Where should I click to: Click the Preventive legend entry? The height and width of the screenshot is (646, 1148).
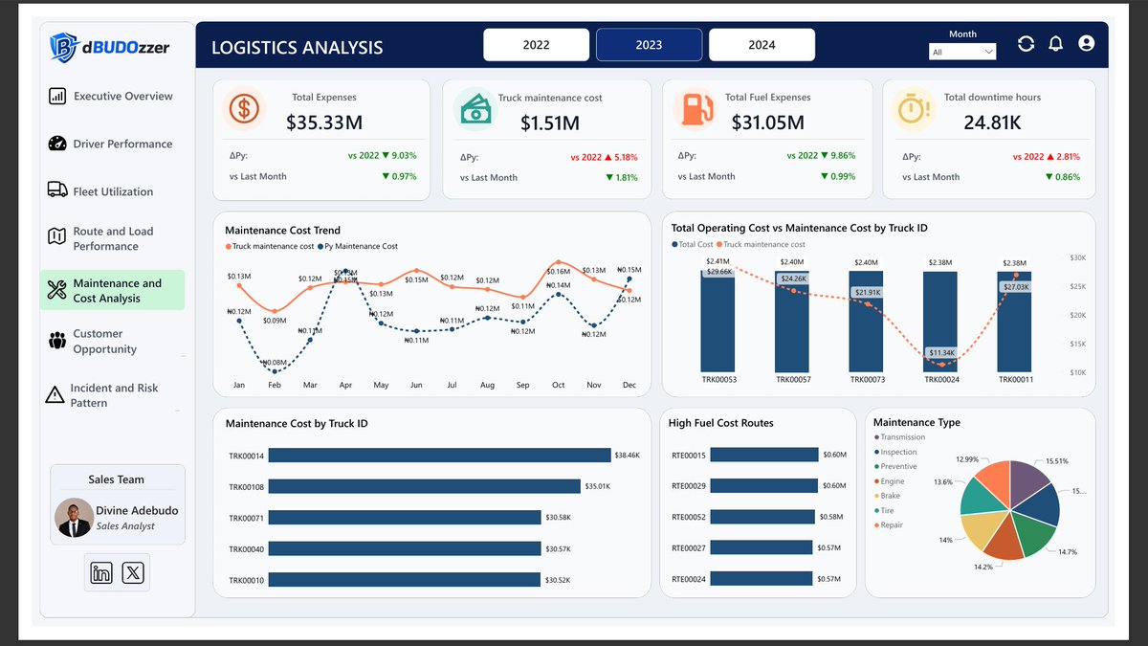coord(895,466)
